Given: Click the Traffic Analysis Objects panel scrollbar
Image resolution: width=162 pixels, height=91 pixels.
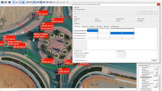Looking at the screenshot, I should coord(160,79).
